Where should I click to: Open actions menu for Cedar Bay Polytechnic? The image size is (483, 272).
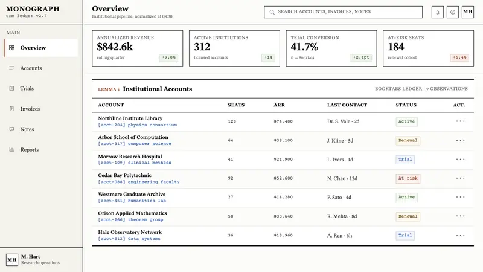click(x=460, y=178)
